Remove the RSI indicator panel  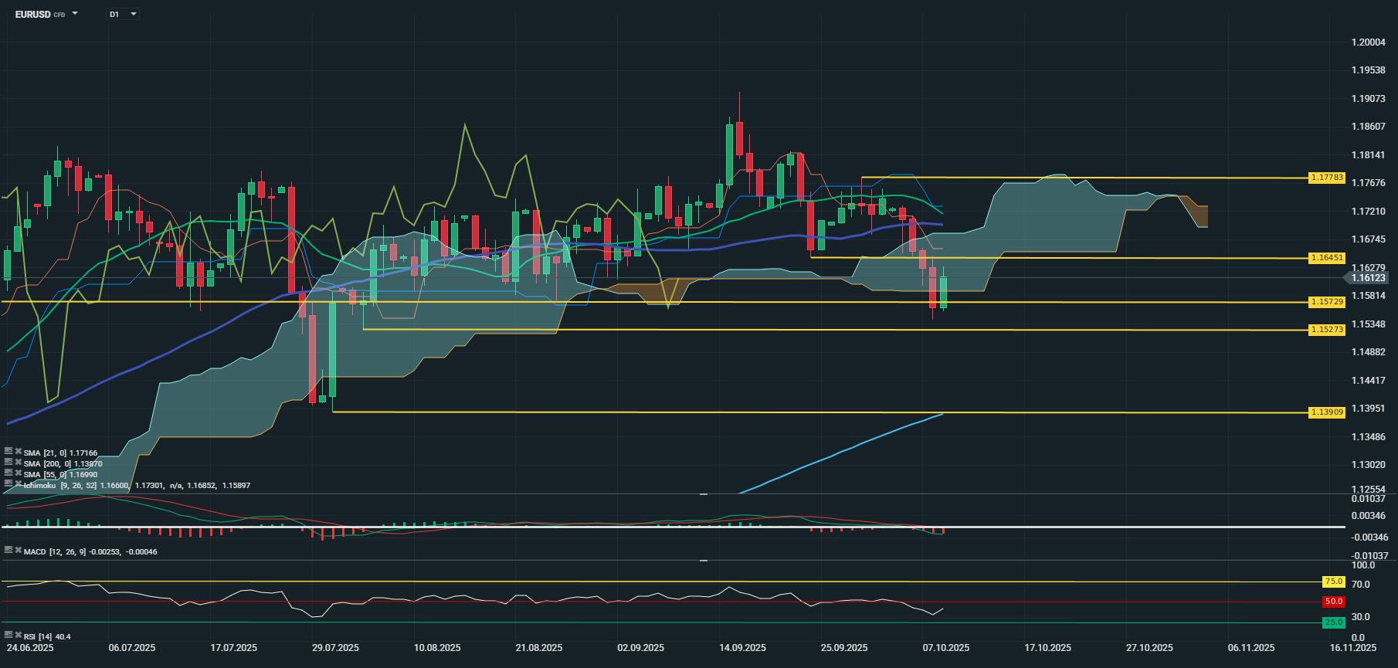tap(18, 635)
